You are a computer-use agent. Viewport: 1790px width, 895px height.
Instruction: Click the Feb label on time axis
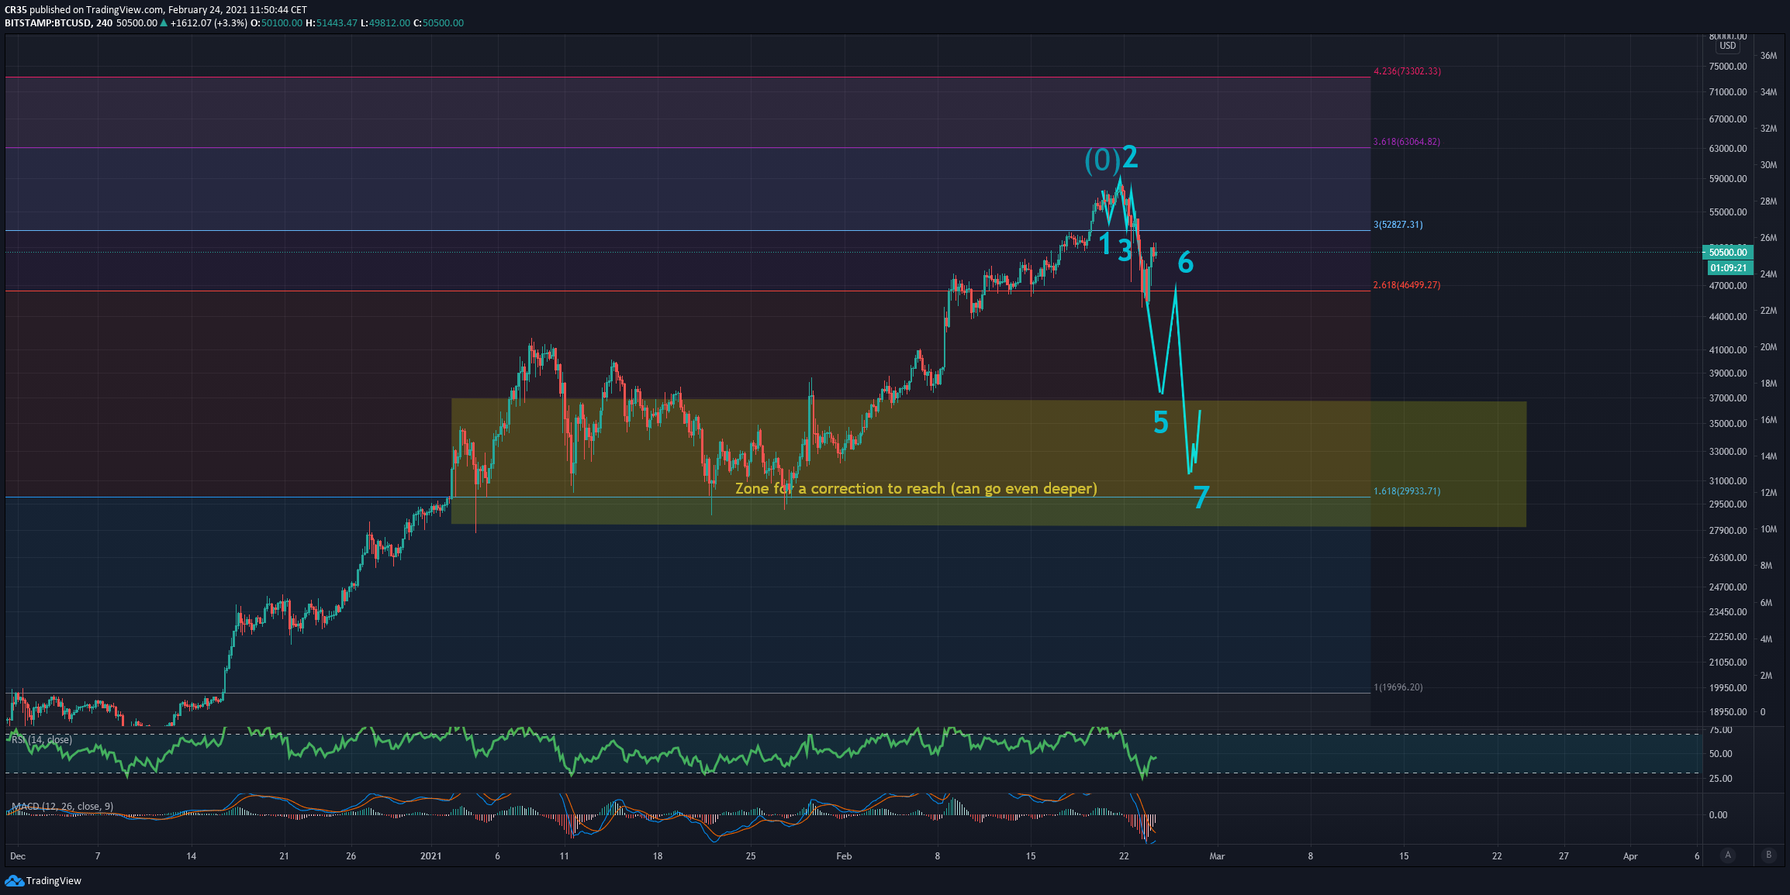[x=844, y=856]
